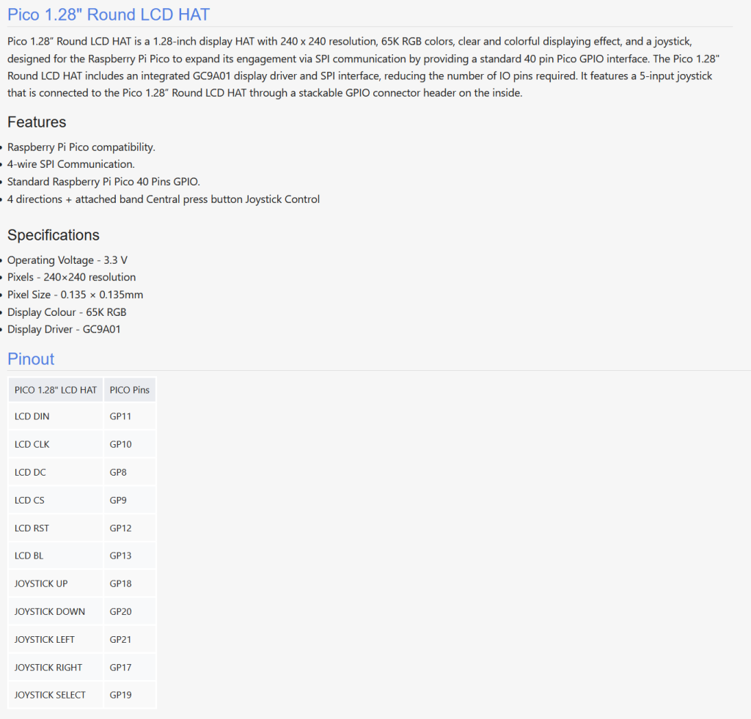Screen dimensions: 751x719
Task: Click the Specifications section heading
Action: coord(53,235)
